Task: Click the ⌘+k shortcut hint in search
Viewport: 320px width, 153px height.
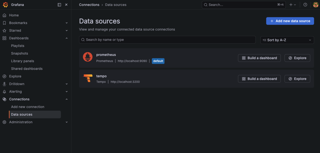Action: 280,5
